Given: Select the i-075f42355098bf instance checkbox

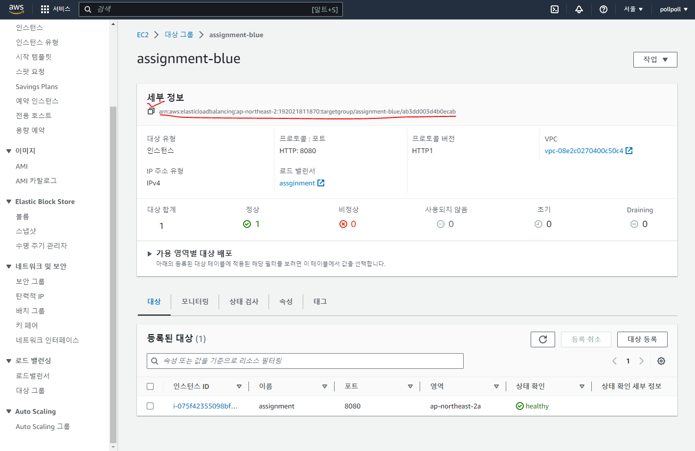Looking at the screenshot, I should coord(150,406).
